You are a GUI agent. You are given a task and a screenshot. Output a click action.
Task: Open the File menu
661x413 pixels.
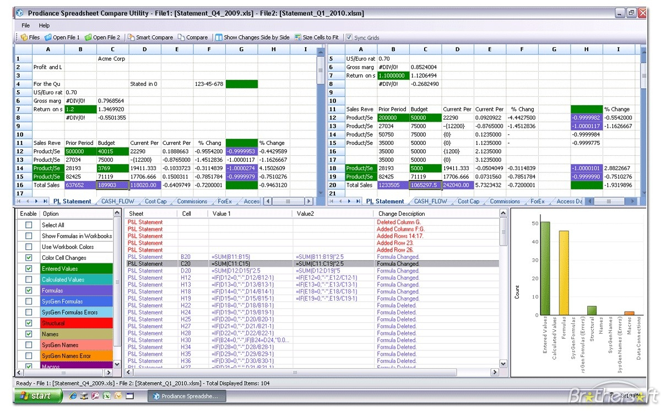pos(25,25)
